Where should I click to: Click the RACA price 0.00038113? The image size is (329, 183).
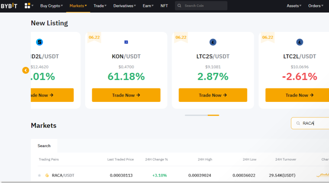coord(121,175)
